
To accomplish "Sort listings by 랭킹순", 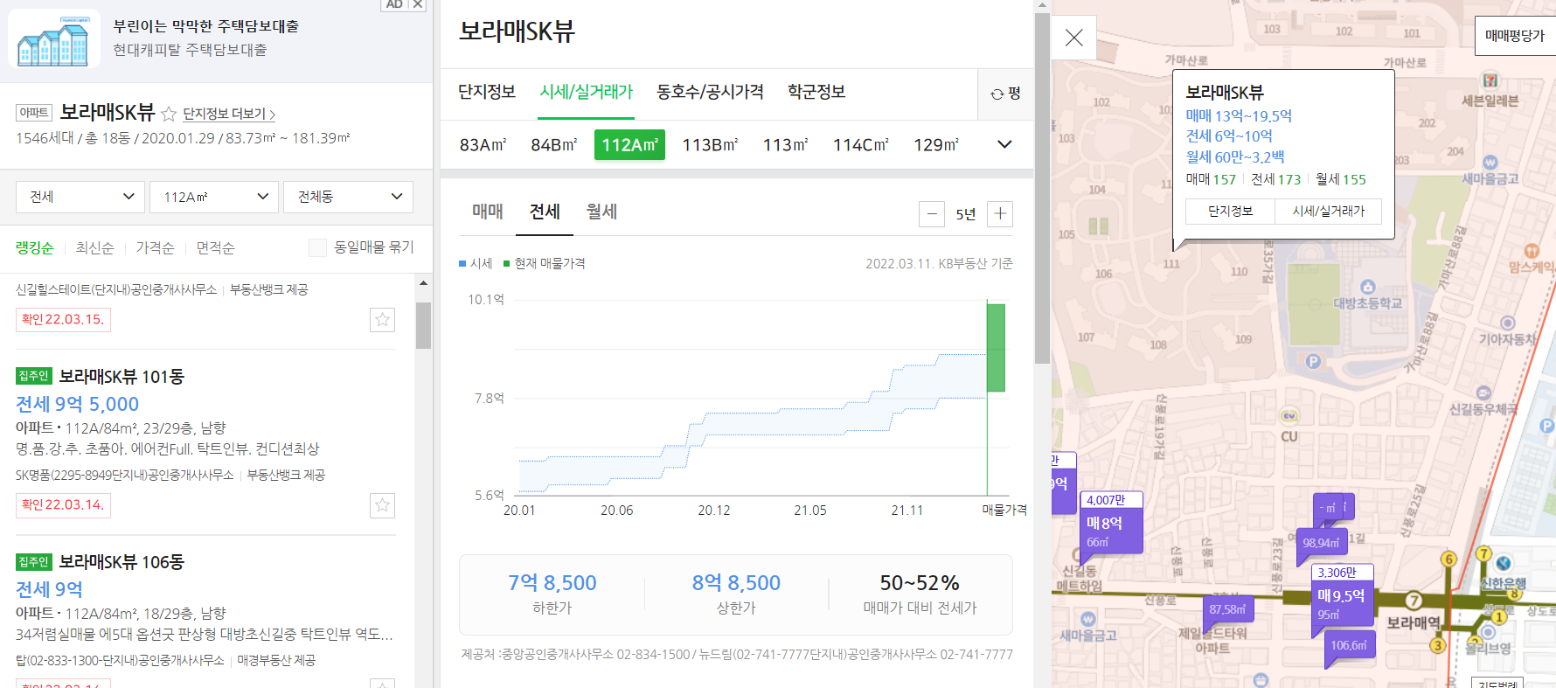I will coord(35,248).
